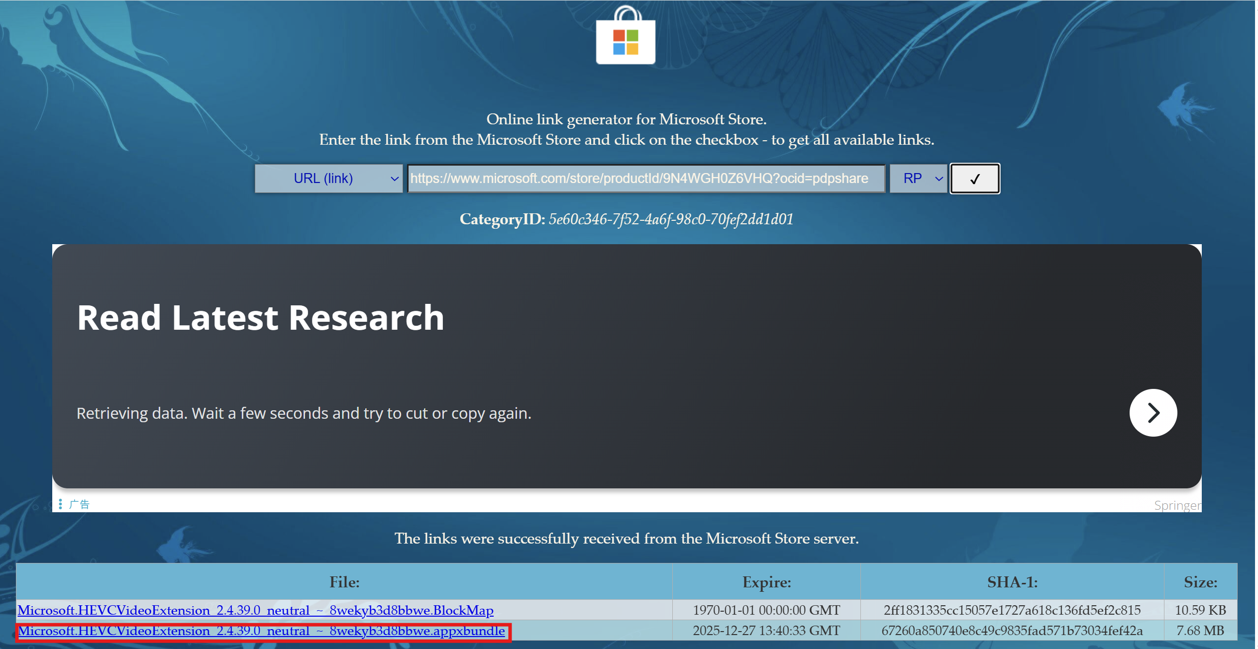Screen dimensions: 1258x649
Task: Focus the Microsoft Store URL input field
Action: [645, 179]
